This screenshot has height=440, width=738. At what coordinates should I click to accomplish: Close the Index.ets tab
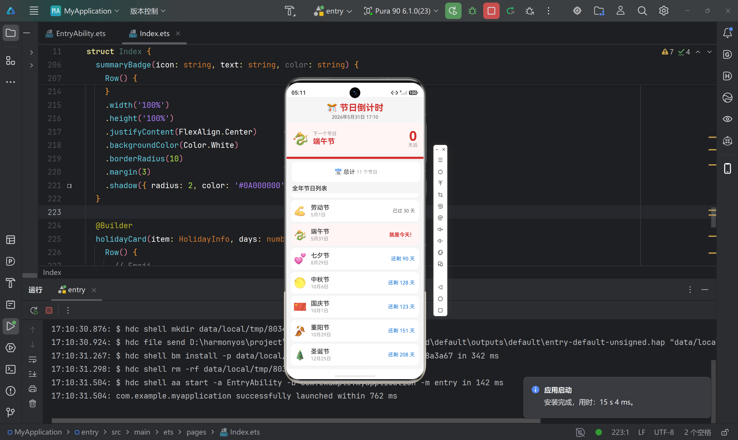pos(178,33)
